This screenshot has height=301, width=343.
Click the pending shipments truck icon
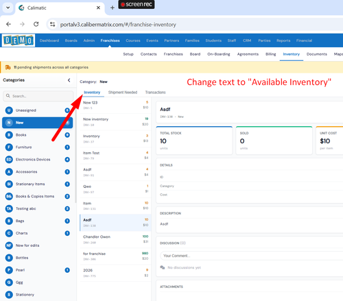tap(8, 67)
